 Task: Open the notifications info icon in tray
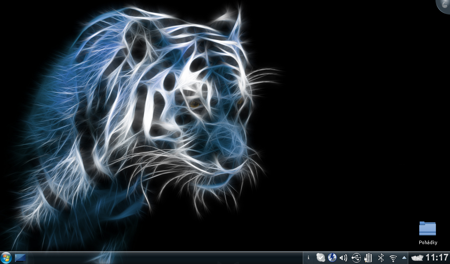coord(308,258)
